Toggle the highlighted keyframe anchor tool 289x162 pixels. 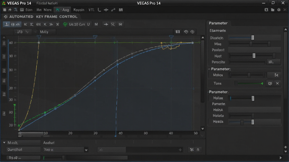(x=7, y=24)
